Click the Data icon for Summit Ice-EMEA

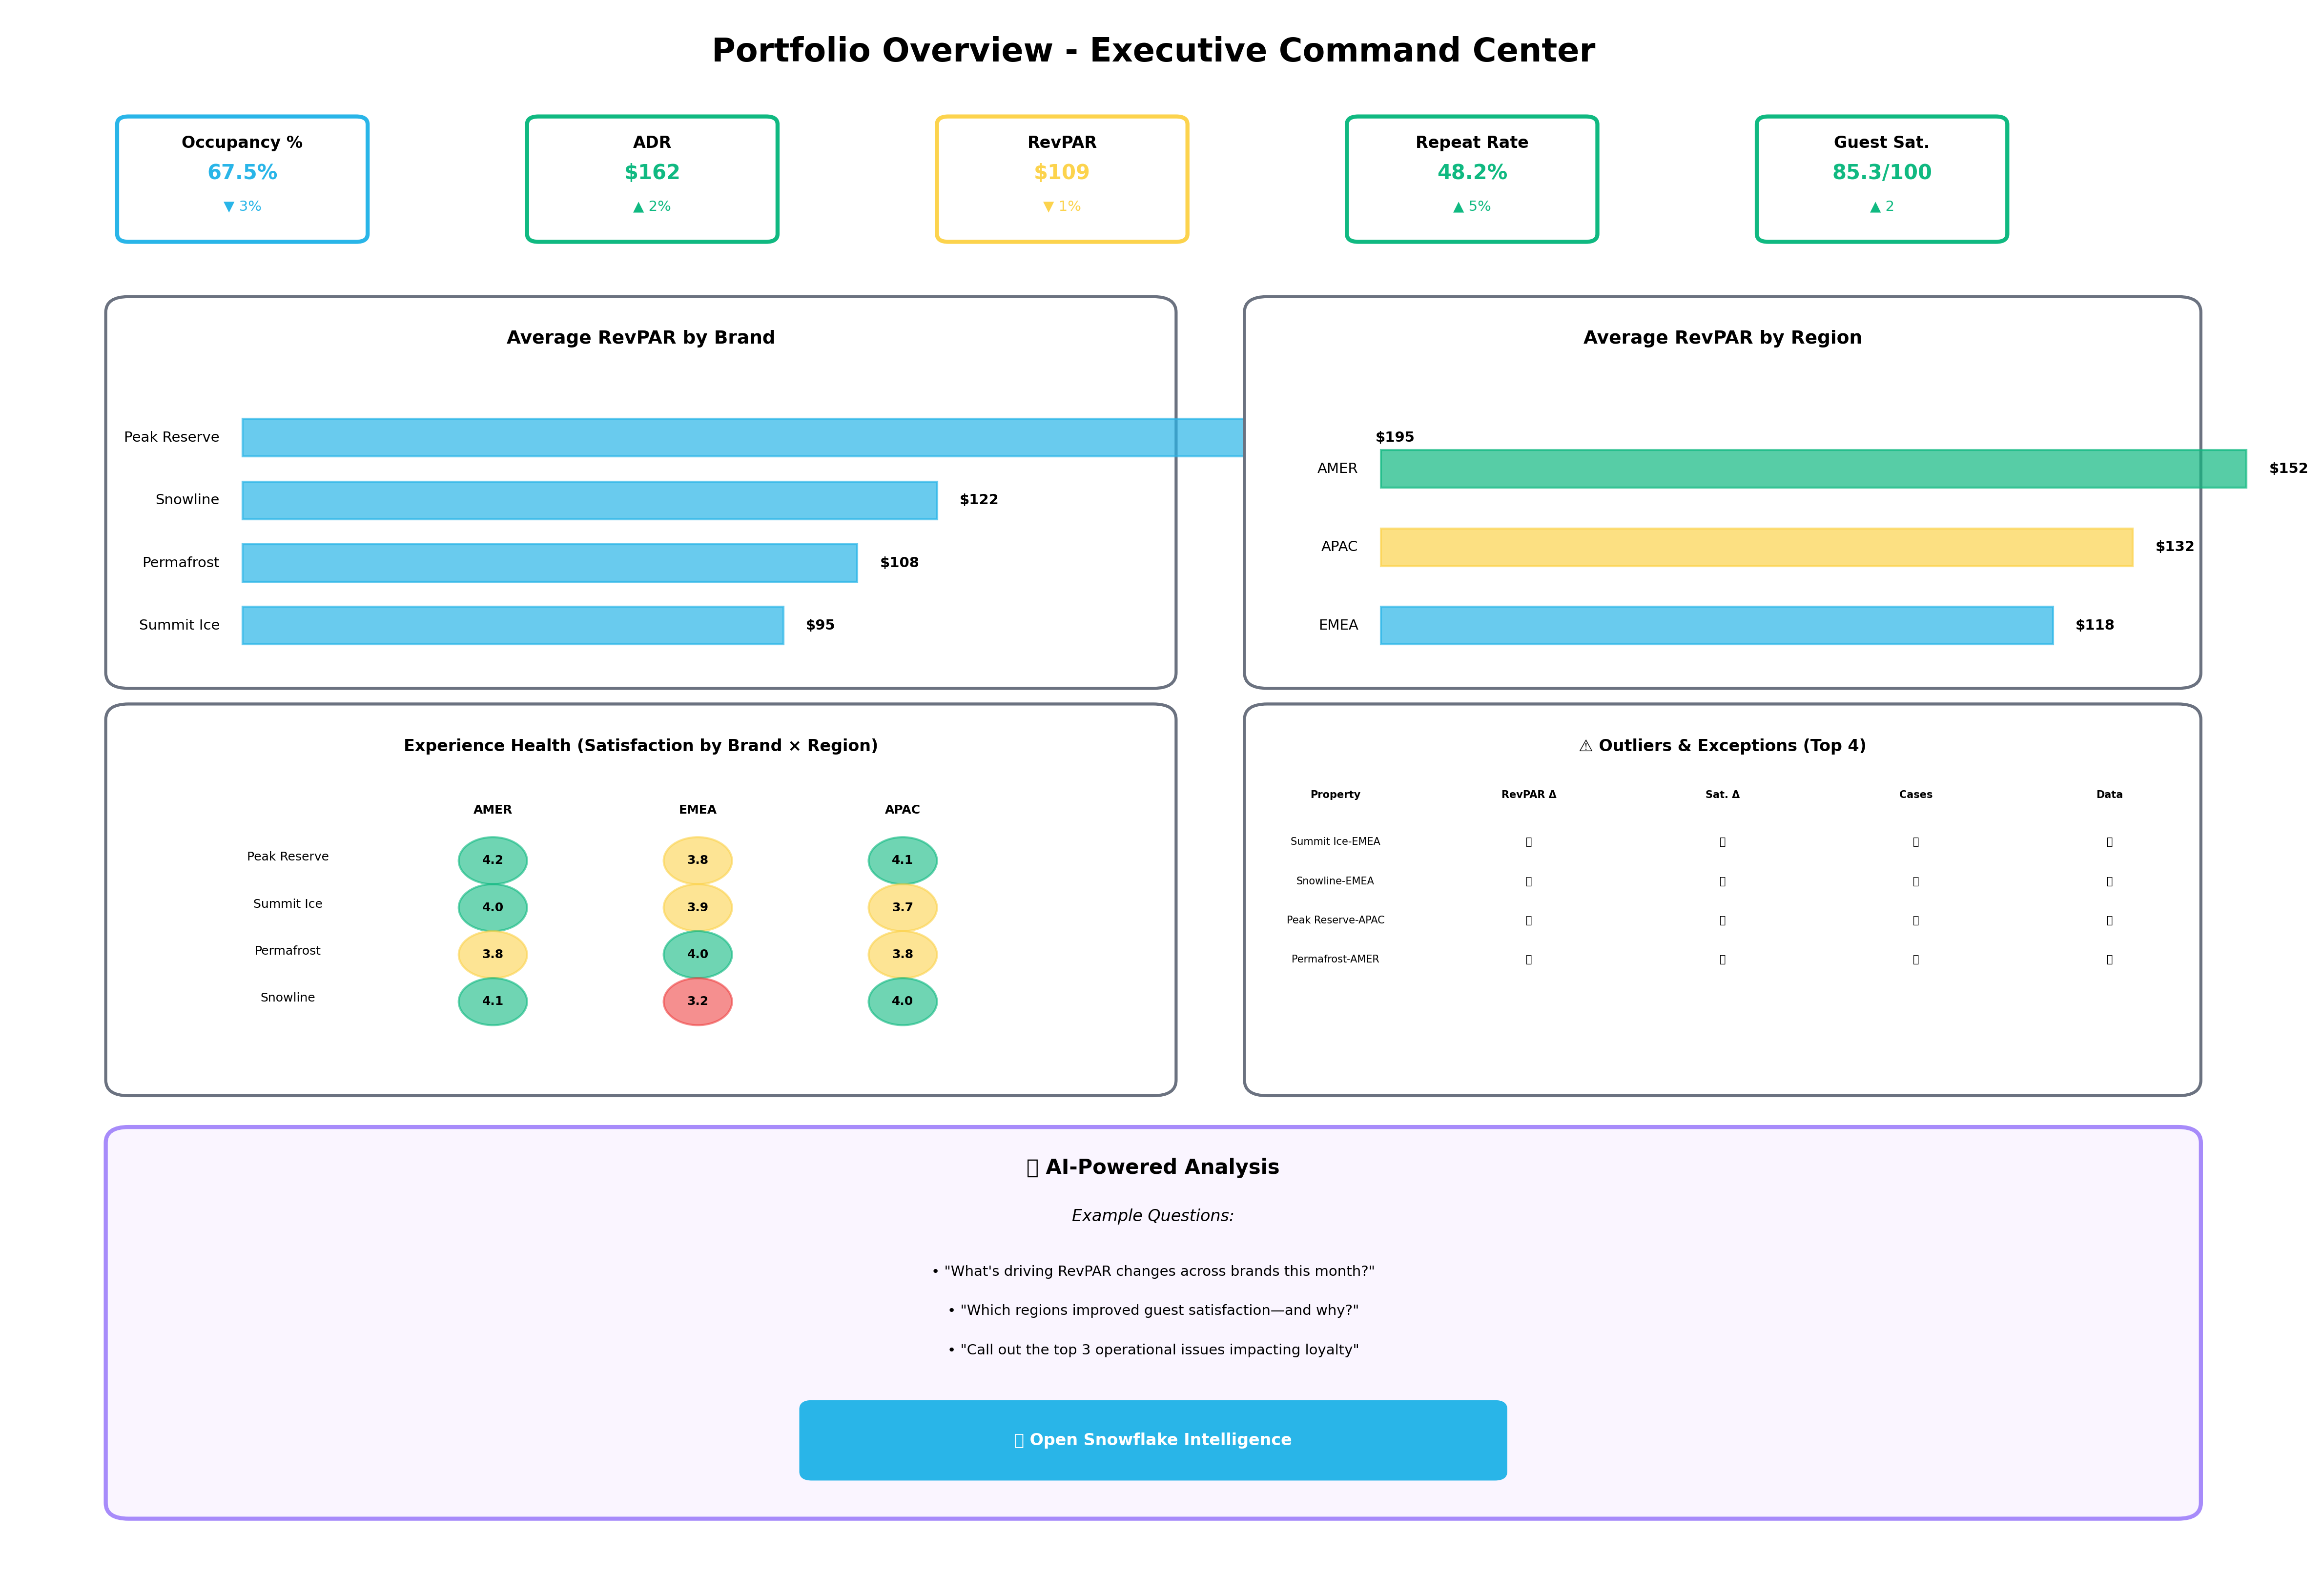point(2109,841)
